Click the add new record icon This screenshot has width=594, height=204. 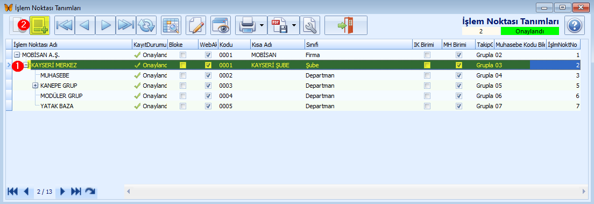click(x=40, y=25)
